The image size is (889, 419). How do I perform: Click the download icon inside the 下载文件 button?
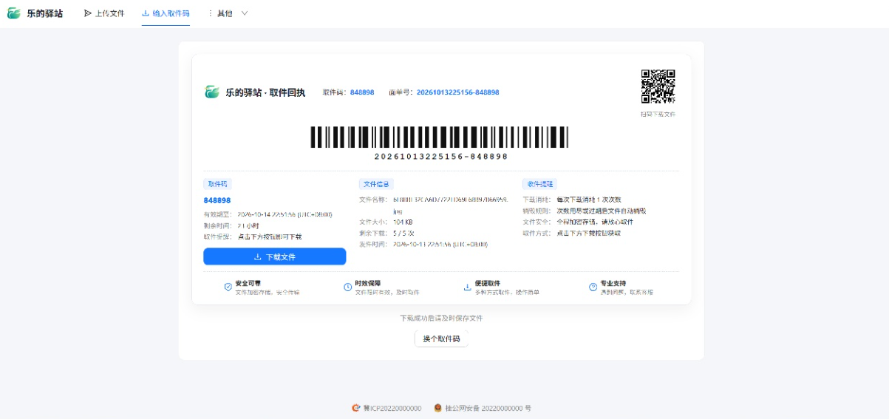click(x=258, y=256)
